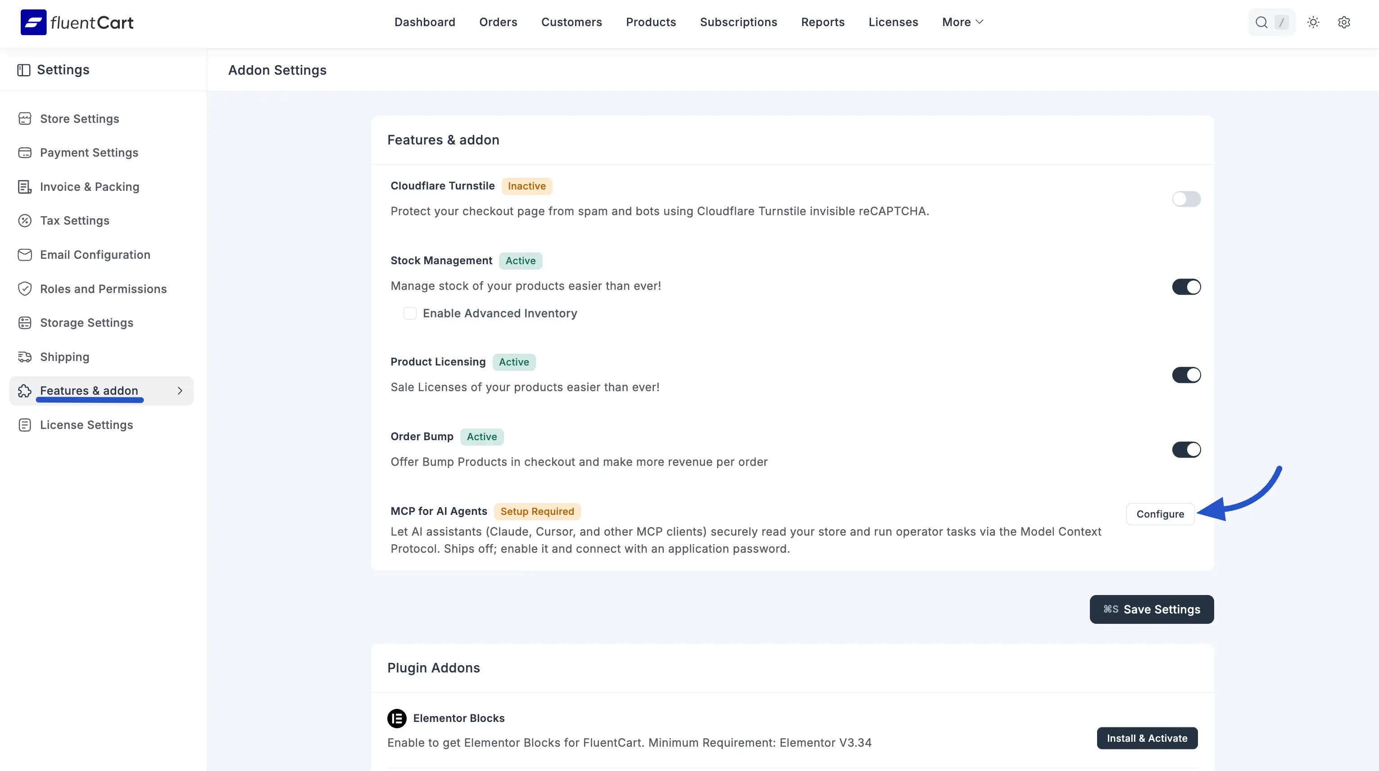The image size is (1379, 771).
Task: Click the Active badge on Stock Management
Action: coord(520,261)
